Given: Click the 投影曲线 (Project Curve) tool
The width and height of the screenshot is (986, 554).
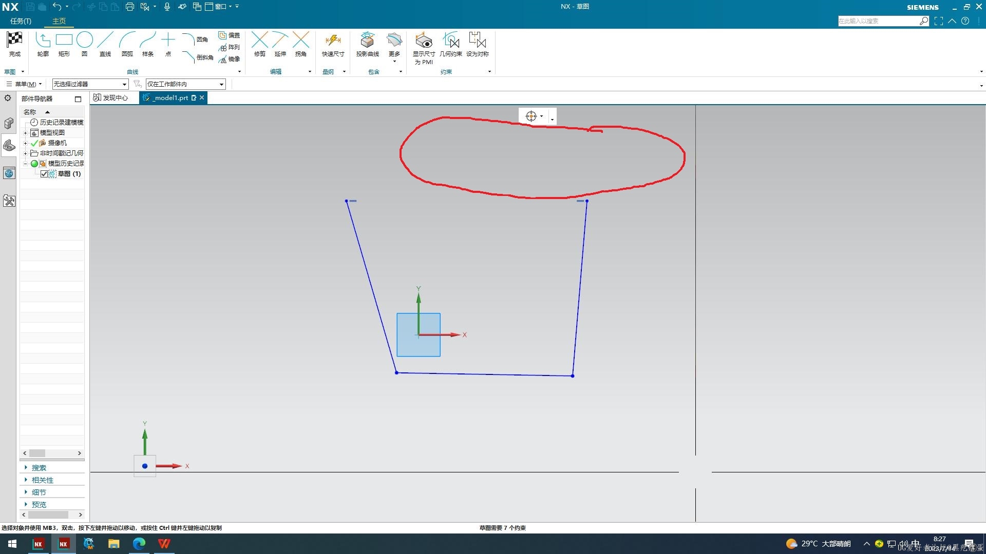Looking at the screenshot, I should click(x=367, y=44).
